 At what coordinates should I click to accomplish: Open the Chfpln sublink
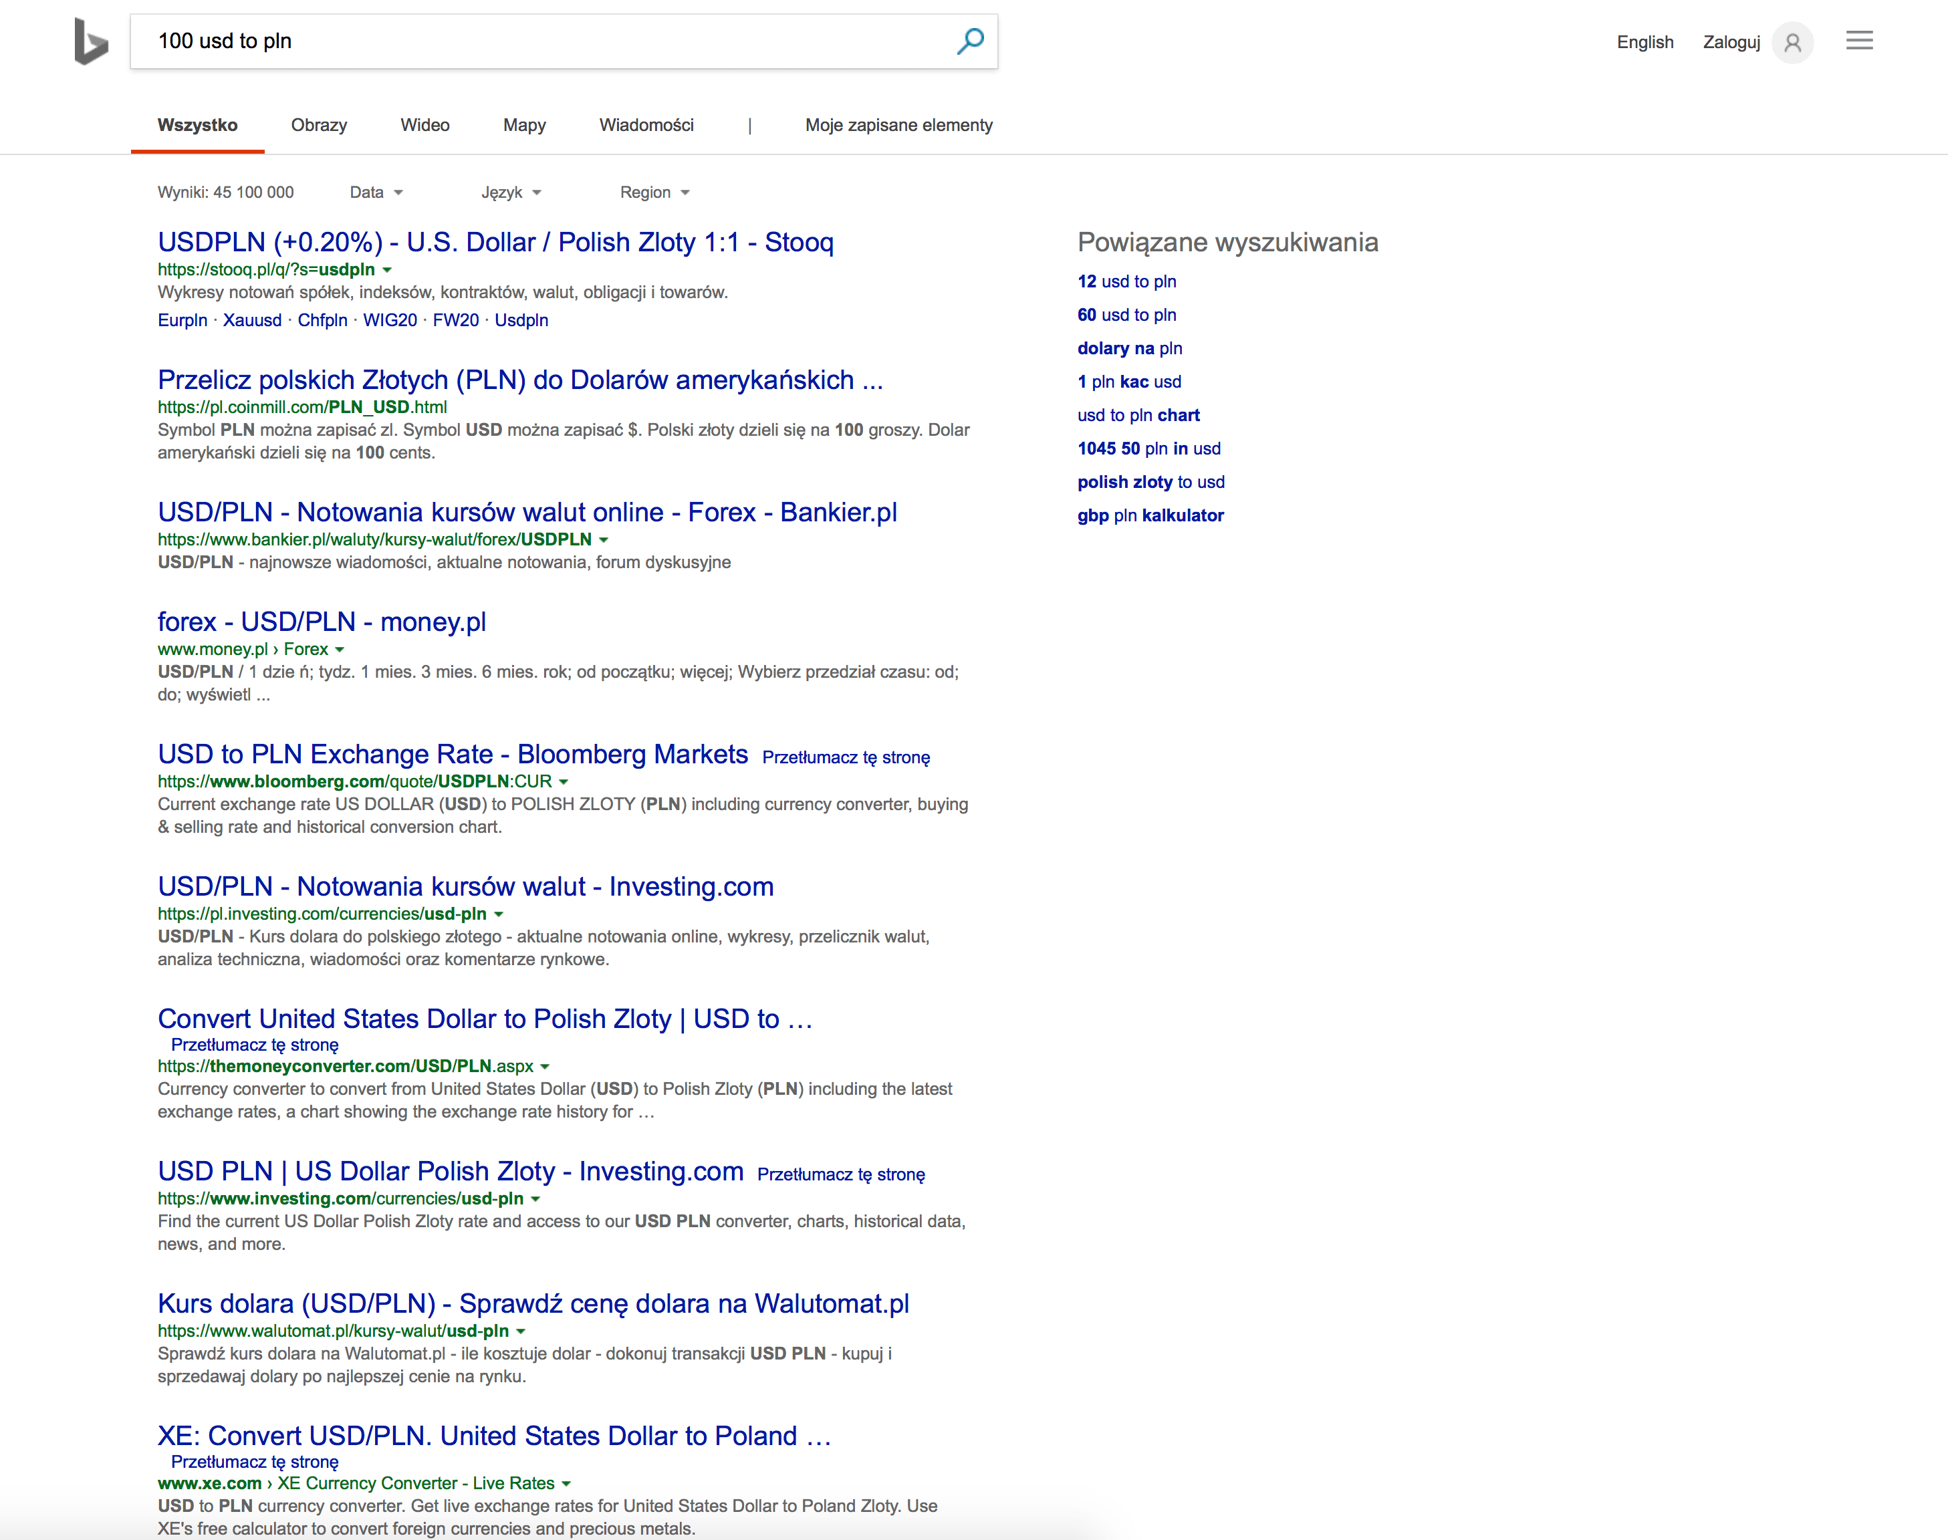coord(322,320)
